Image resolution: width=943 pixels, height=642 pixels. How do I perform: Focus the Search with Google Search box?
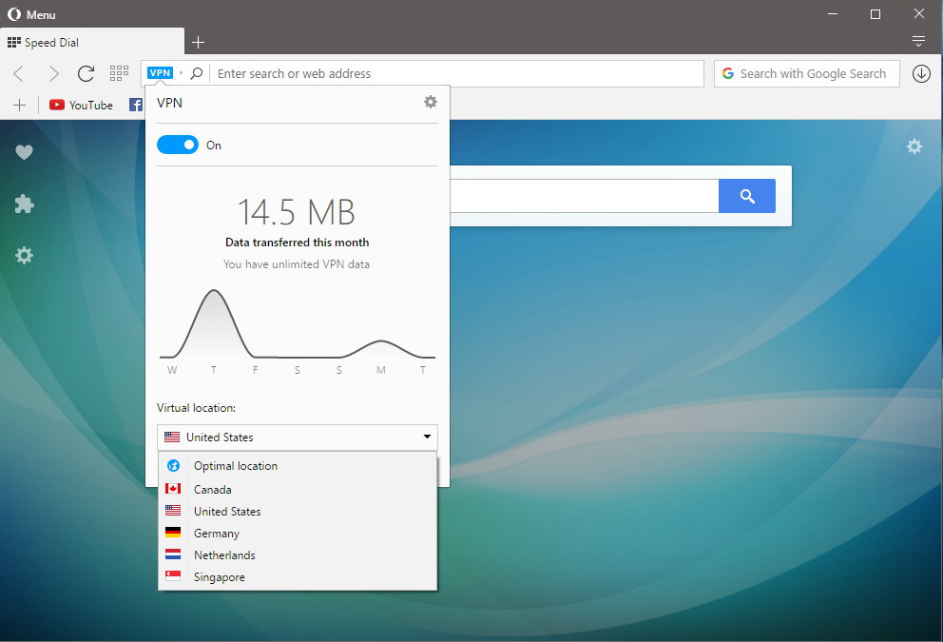(x=806, y=73)
